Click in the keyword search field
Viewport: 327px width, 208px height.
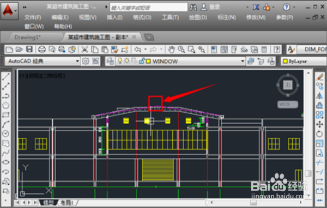[x=149, y=8]
